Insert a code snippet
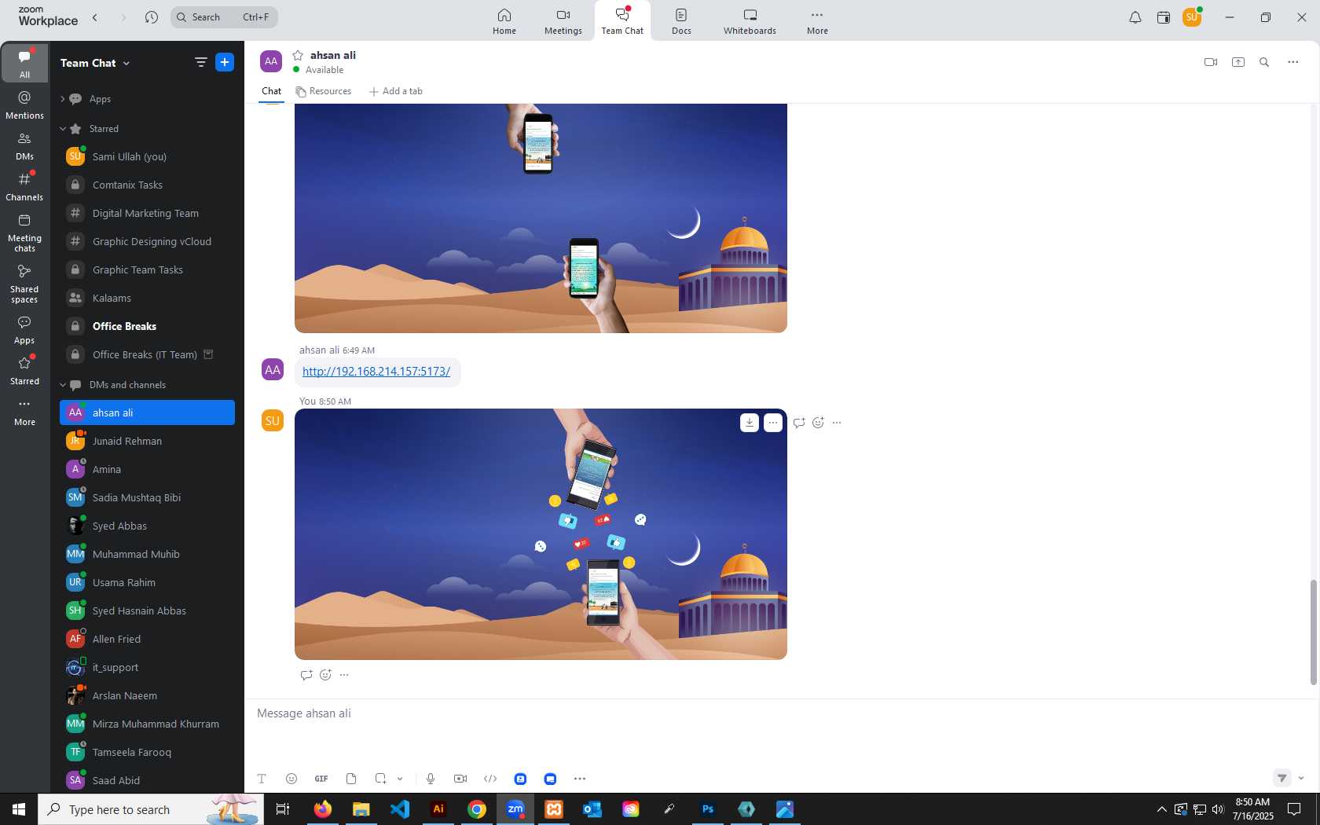Viewport: 1320px width, 825px height. [490, 779]
